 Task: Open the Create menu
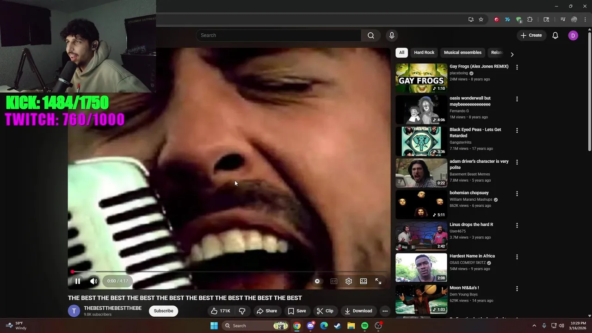click(531, 35)
